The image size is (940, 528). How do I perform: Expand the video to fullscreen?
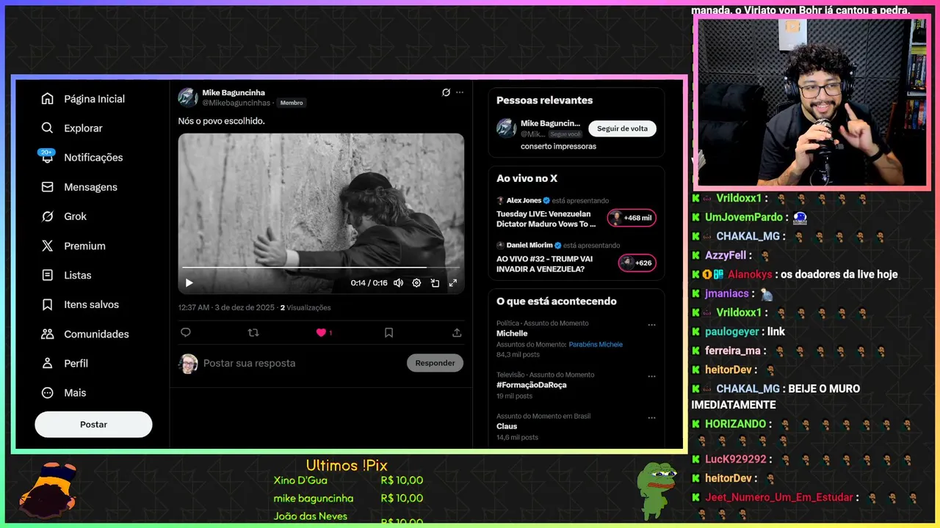coord(453,283)
